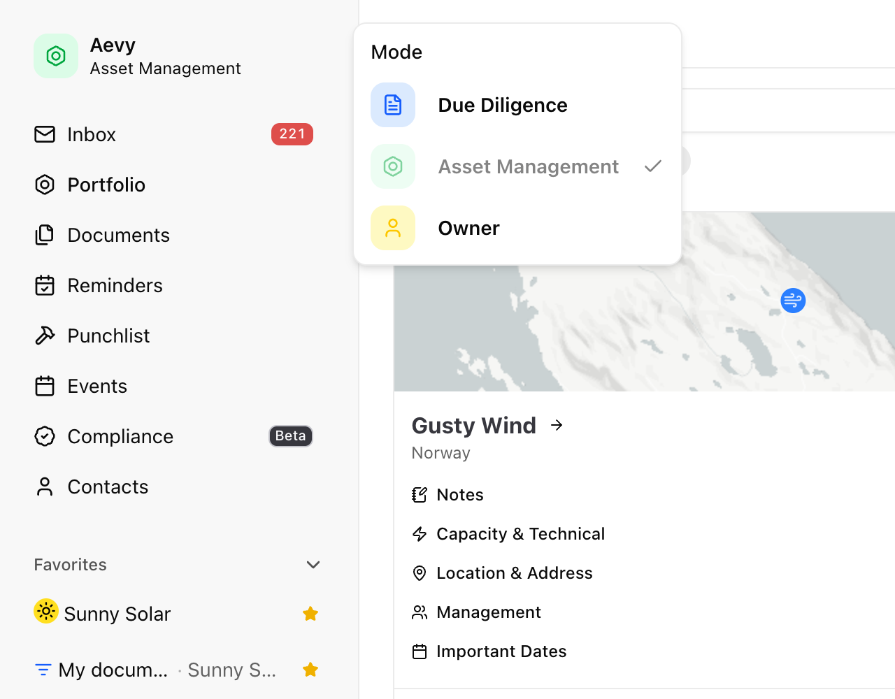
Task: Click the Asset Management checkmark
Action: [653, 166]
